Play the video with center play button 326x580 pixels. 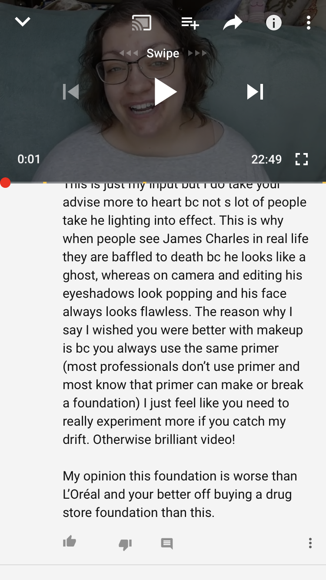click(165, 92)
